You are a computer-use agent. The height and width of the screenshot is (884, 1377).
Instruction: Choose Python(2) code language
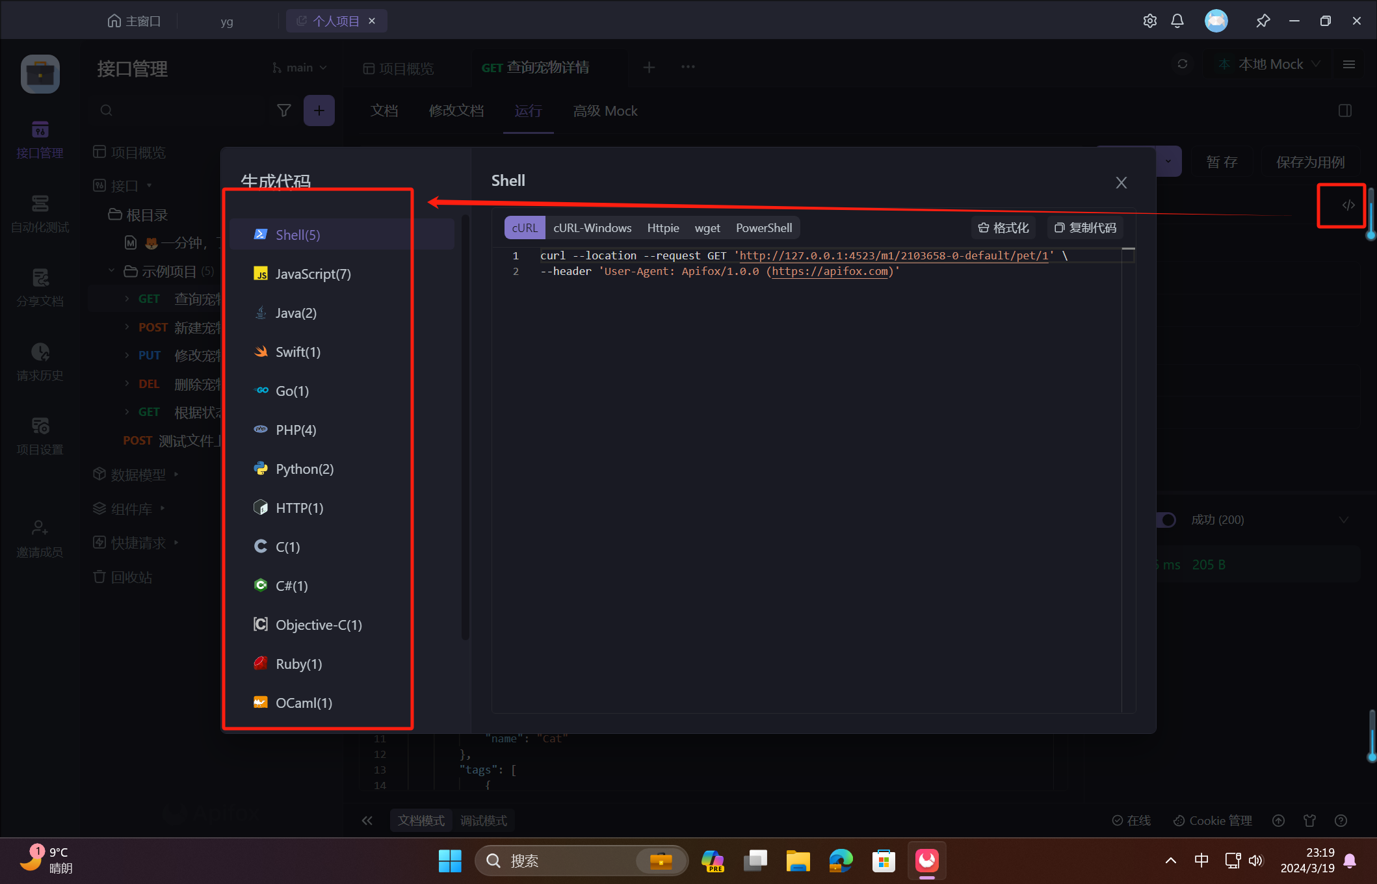(x=304, y=469)
